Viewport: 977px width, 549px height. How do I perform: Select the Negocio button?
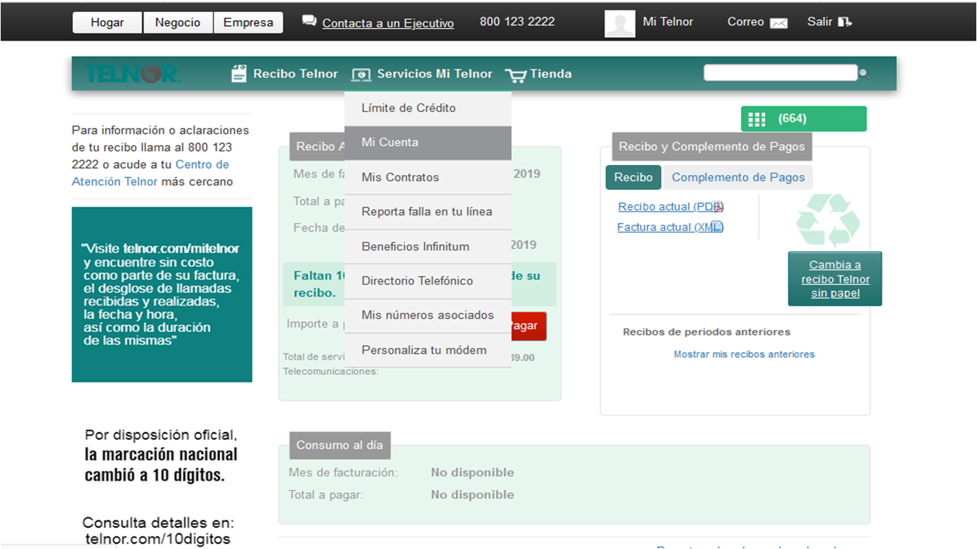(177, 23)
